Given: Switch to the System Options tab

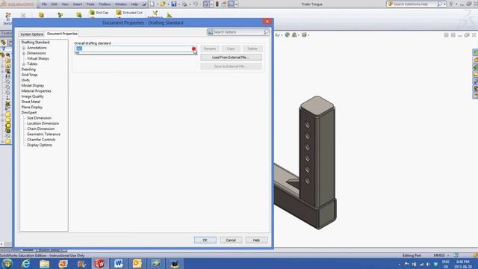Looking at the screenshot, I should [31, 34].
